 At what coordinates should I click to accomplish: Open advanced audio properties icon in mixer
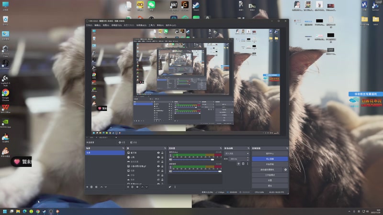pos(170,187)
